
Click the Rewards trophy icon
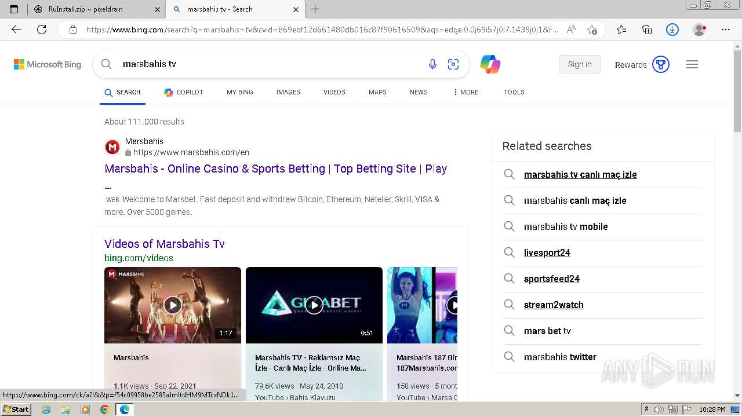[661, 64]
